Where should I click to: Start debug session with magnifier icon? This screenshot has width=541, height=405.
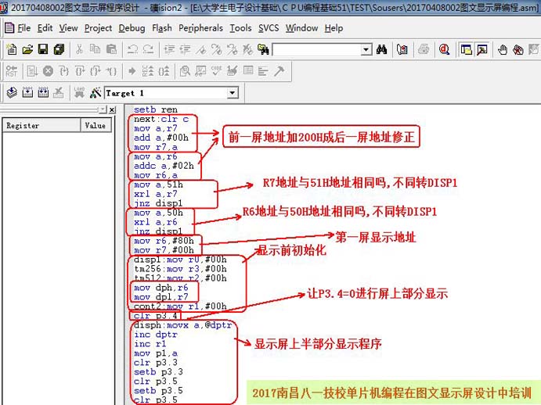pyautogui.click(x=444, y=49)
